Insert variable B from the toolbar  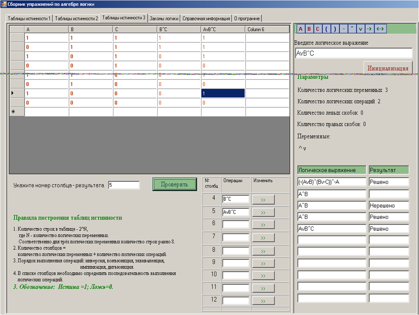(x=309, y=29)
